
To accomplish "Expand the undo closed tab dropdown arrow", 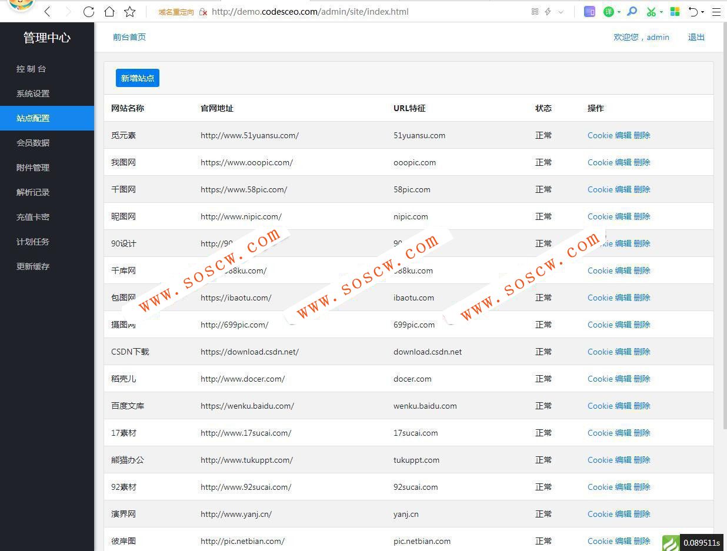I will point(702,12).
